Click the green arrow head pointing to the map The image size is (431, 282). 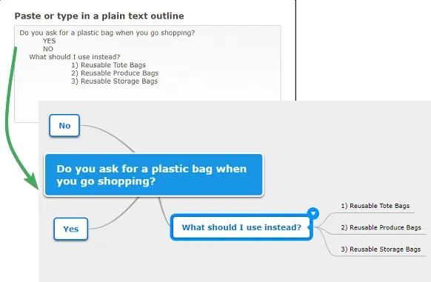(x=32, y=181)
